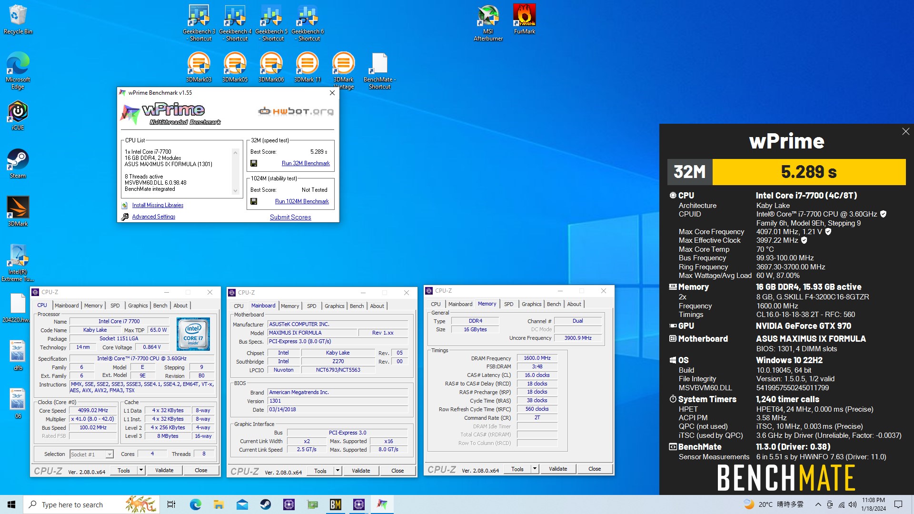Screen dimensions: 914x514
Task: Open BenchMate shortcut desktop icon
Action: pyautogui.click(x=379, y=71)
